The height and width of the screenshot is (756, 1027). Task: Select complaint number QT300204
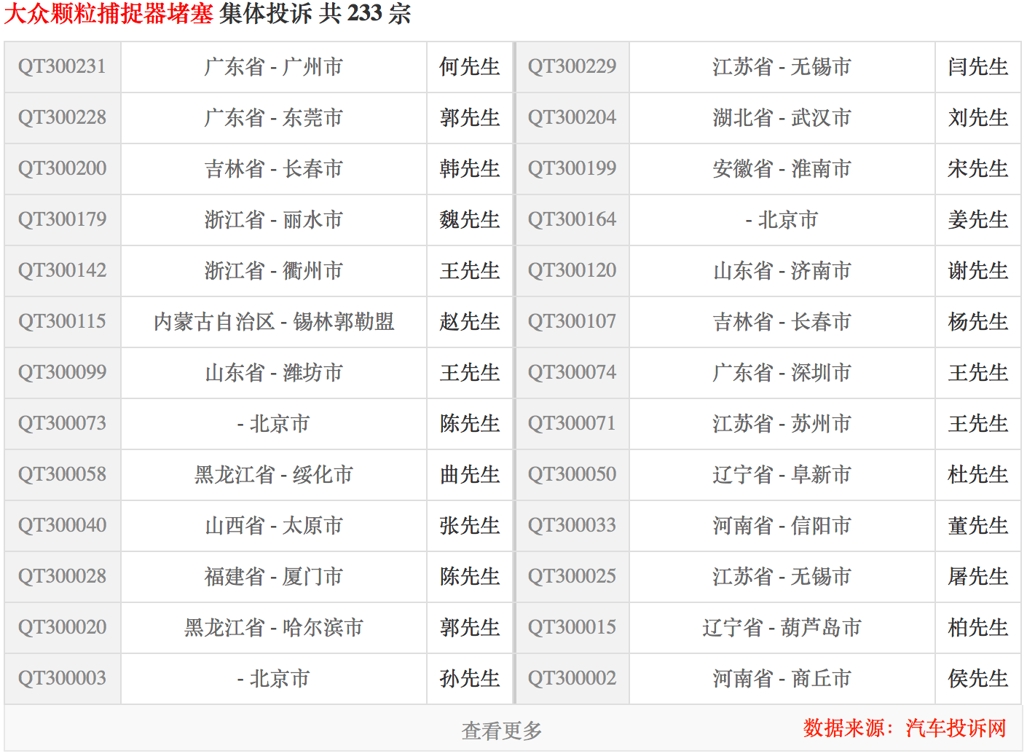pyautogui.click(x=572, y=118)
